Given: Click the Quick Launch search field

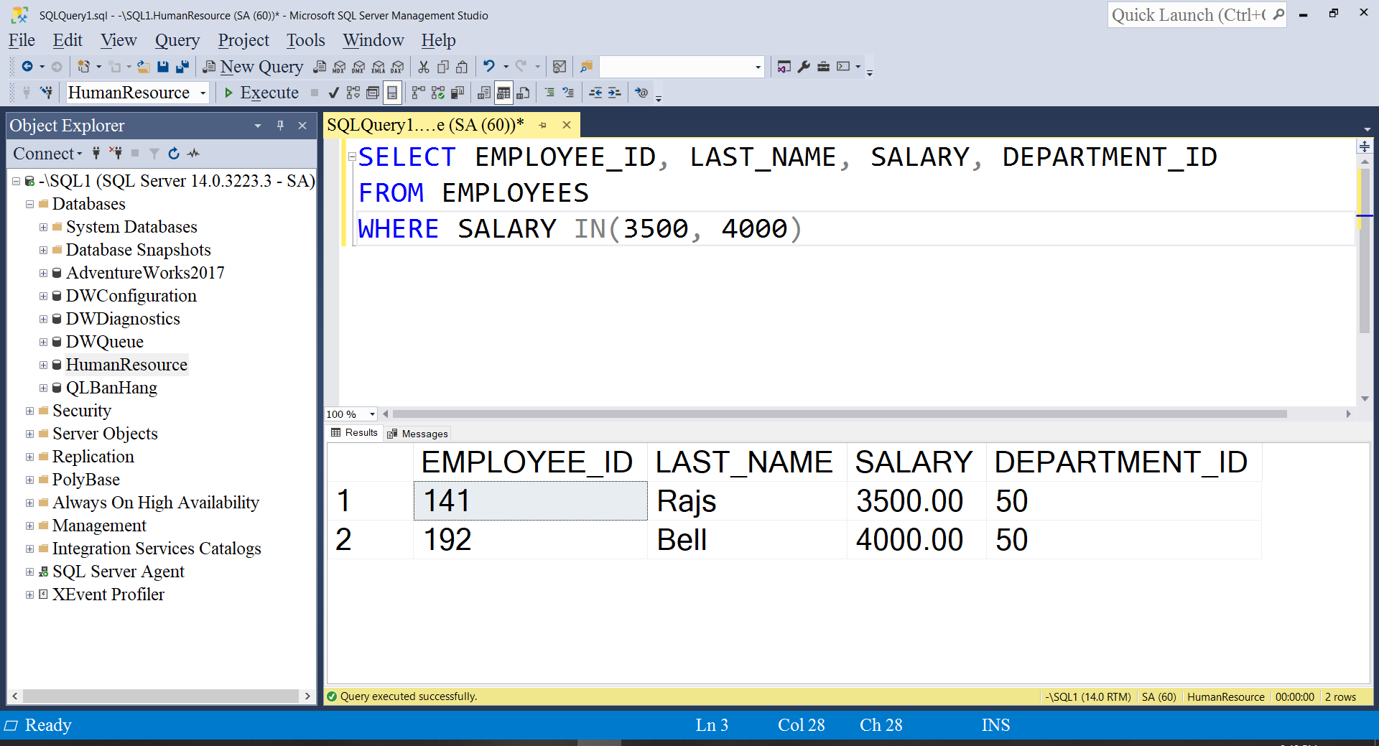Looking at the screenshot, I should pos(1189,15).
